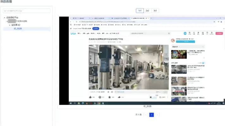Click the pink upload button at top right
Image resolution: width=225 pixels, height=126 pixels.
219,33
